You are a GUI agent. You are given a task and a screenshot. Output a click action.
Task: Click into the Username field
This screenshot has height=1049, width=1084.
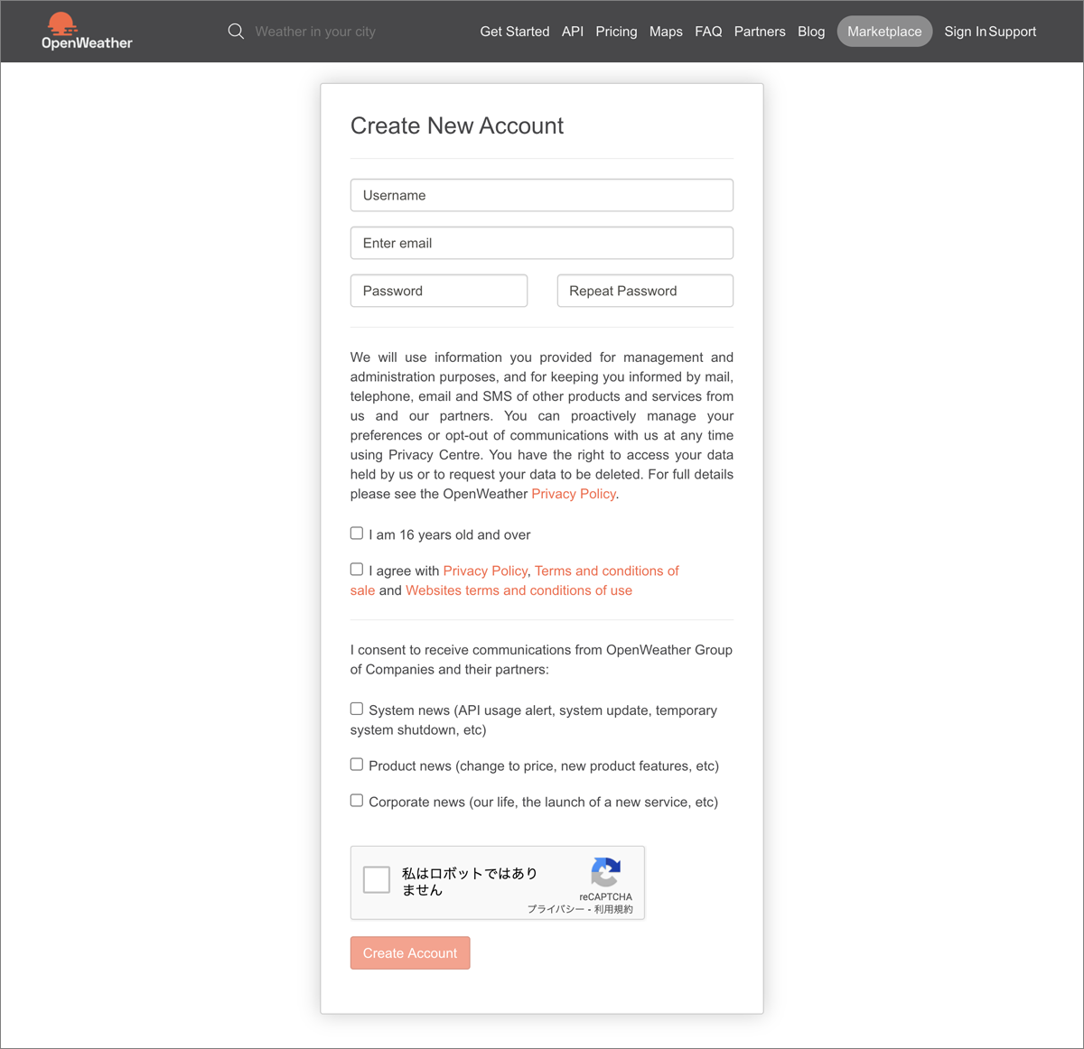(x=542, y=195)
